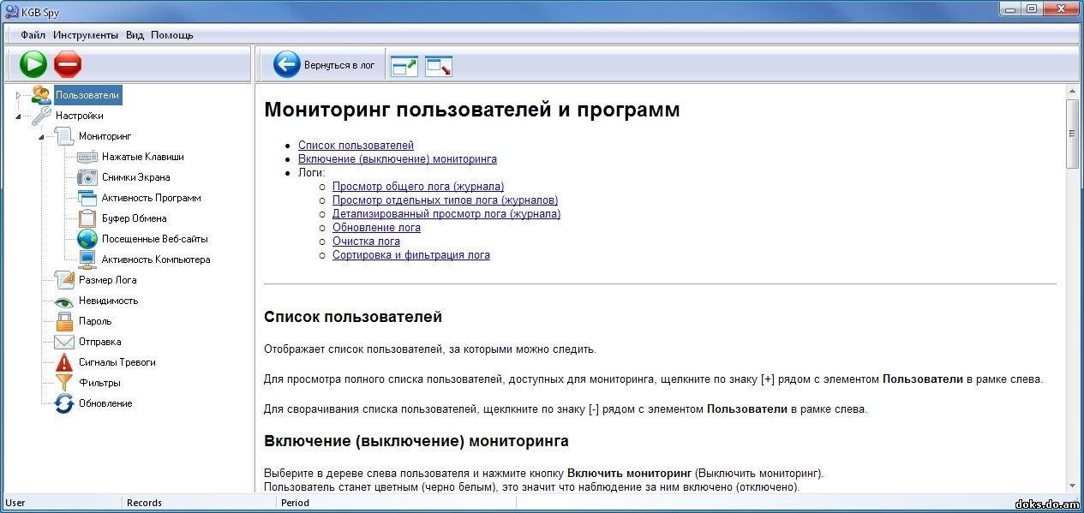Click the funnel icon for Фильтры
Screen dimensions: 1084x513
point(64,383)
